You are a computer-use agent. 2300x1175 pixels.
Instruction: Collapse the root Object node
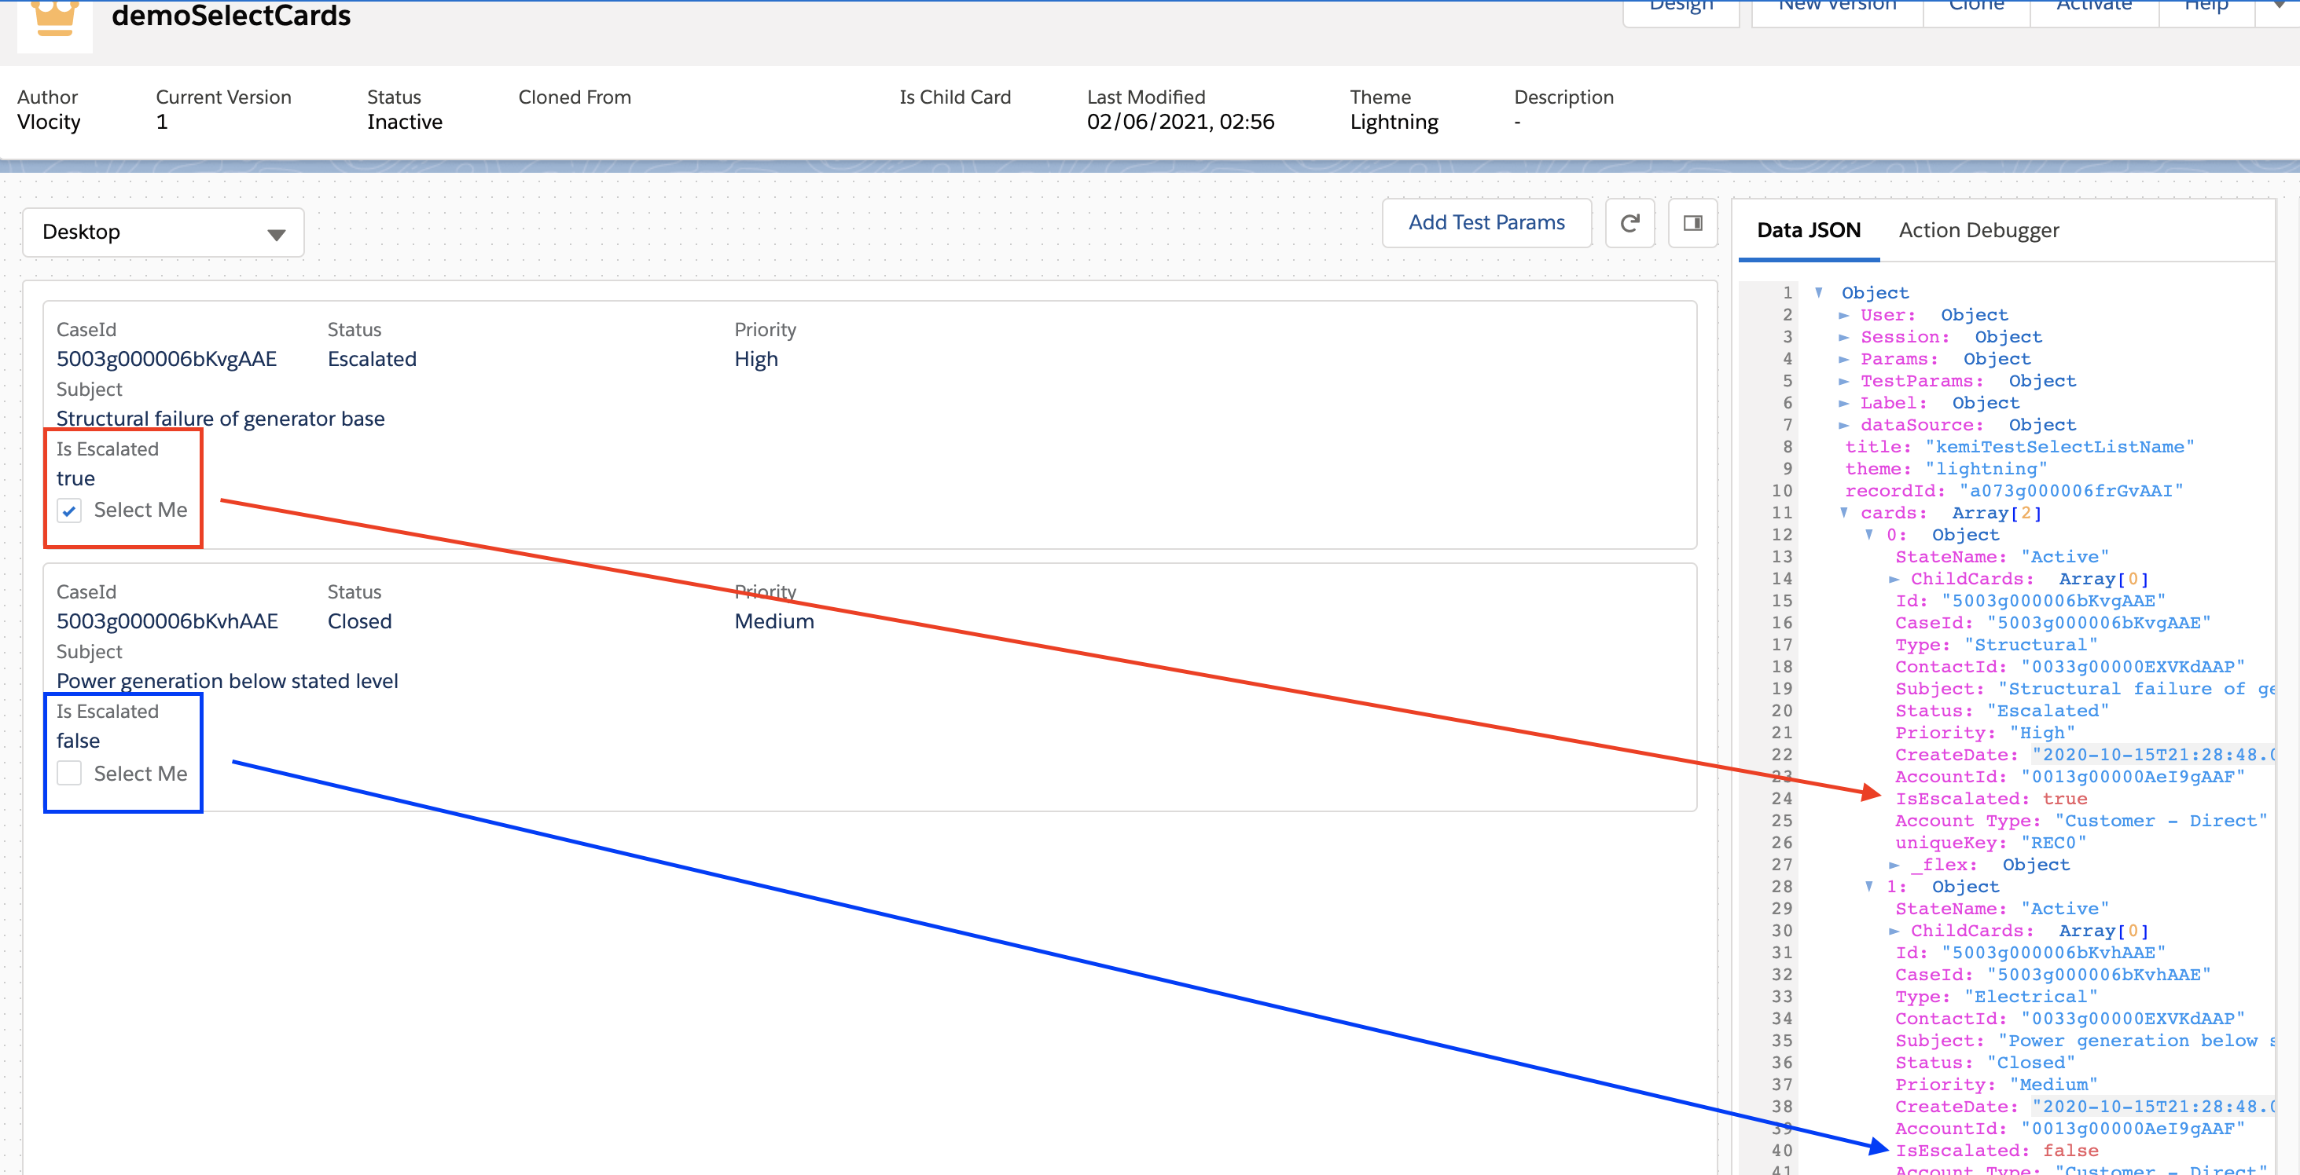click(x=1819, y=293)
